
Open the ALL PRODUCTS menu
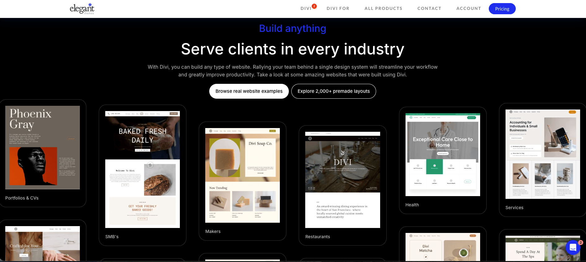383,8
